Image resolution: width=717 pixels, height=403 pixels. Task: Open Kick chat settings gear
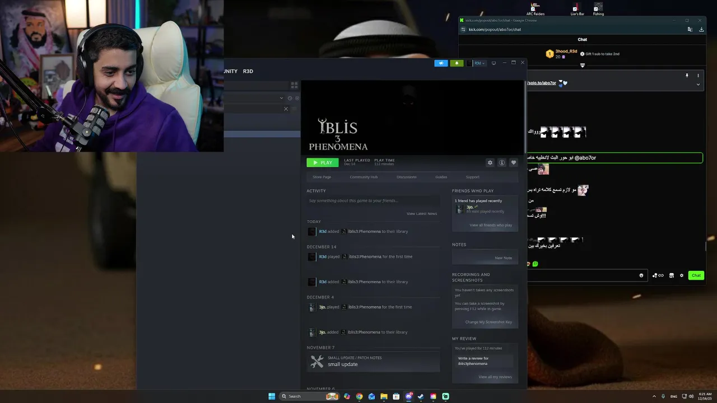pyautogui.click(x=682, y=275)
